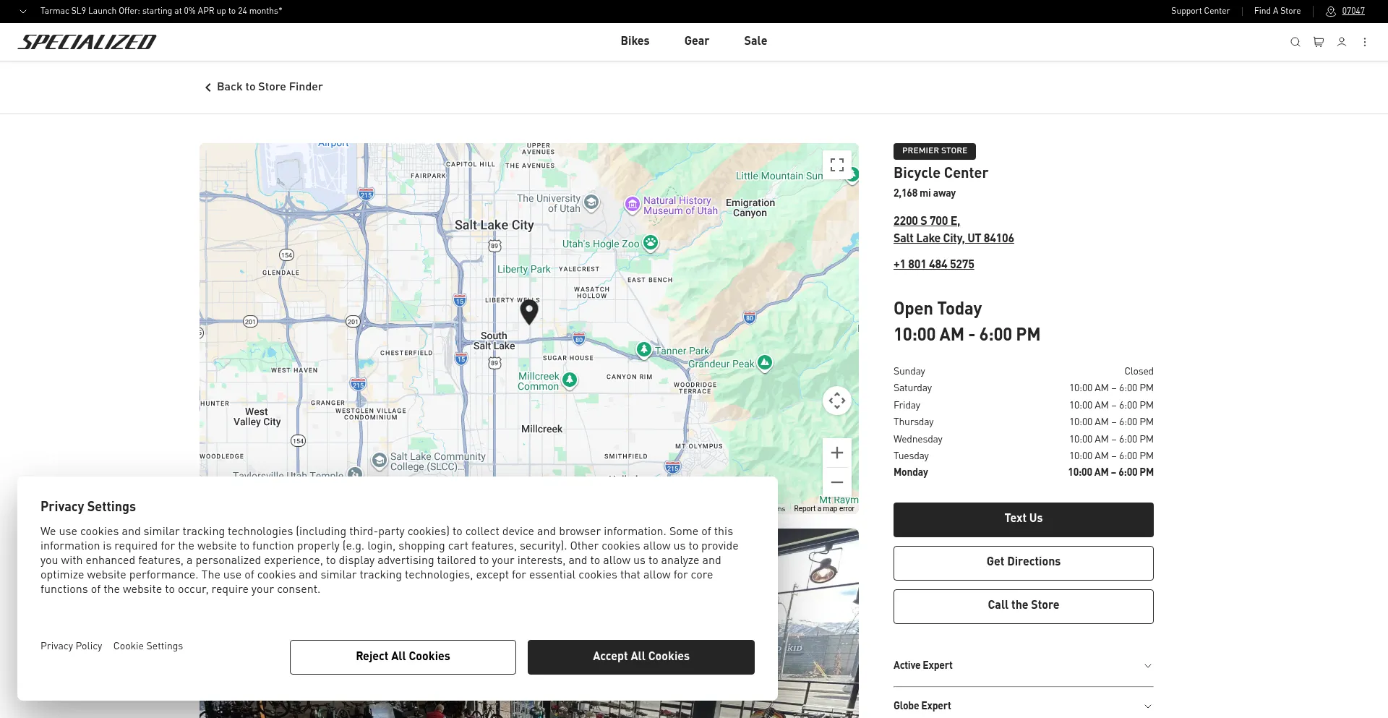This screenshot has height=718, width=1388.
Task: Click Call the Store button
Action: (1023, 607)
